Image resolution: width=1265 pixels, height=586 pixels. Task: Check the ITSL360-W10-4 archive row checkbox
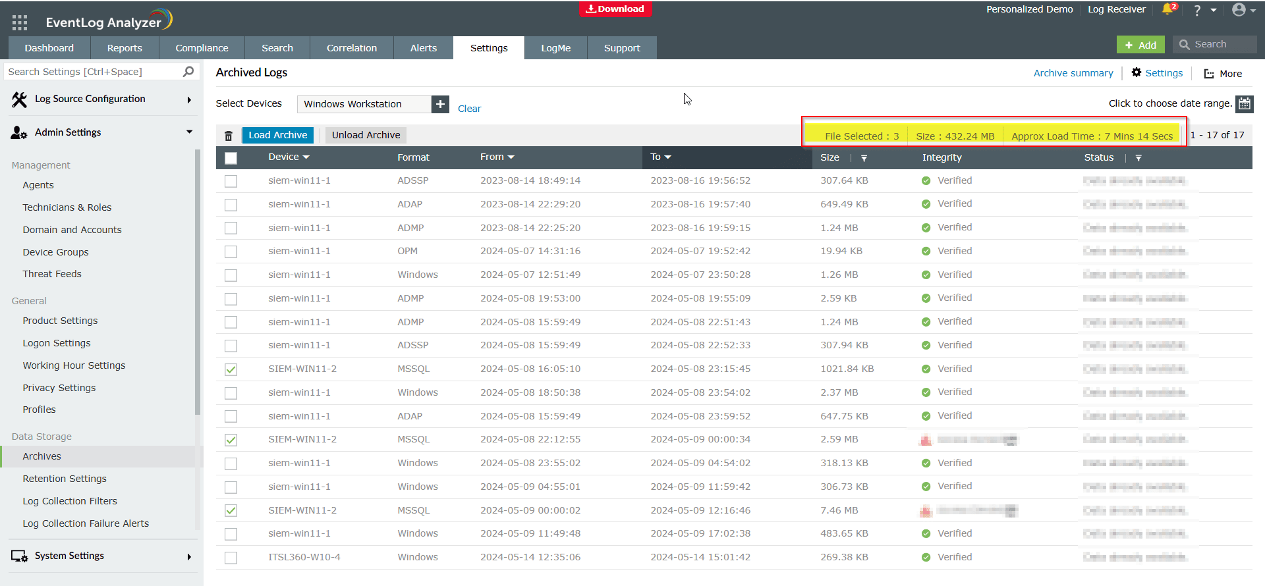(x=231, y=558)
